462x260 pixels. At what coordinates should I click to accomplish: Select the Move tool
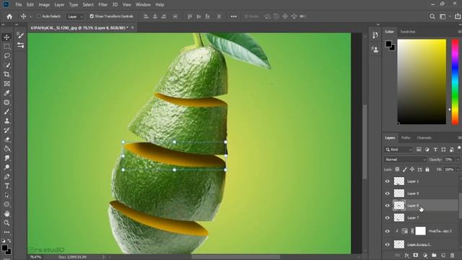pyautogui.click(x=6, y=37)
